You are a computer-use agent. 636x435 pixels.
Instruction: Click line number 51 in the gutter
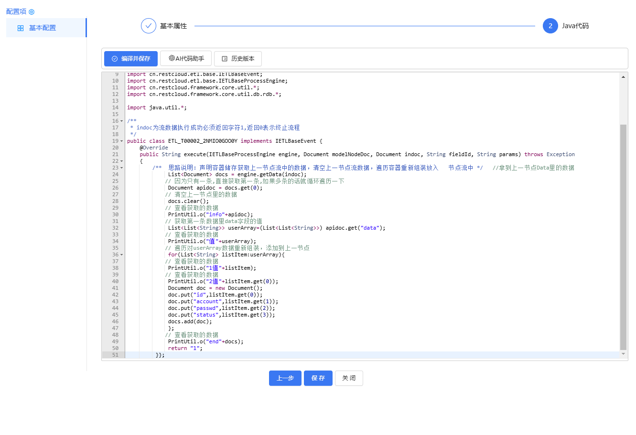coord(115,355)
